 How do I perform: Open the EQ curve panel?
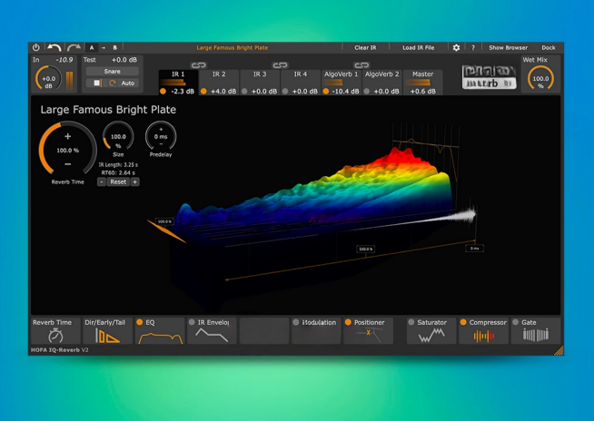161,338
